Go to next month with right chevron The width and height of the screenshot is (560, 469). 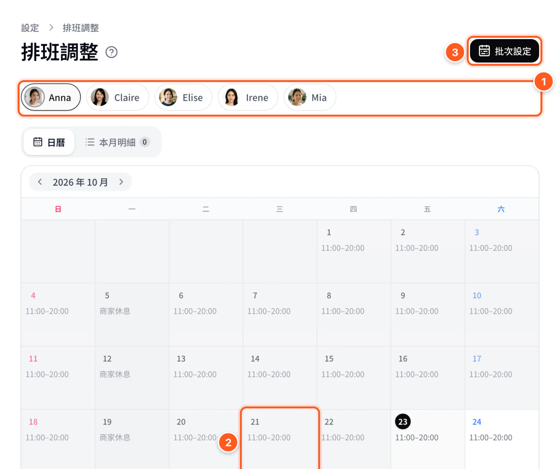(x=121, y=182)
